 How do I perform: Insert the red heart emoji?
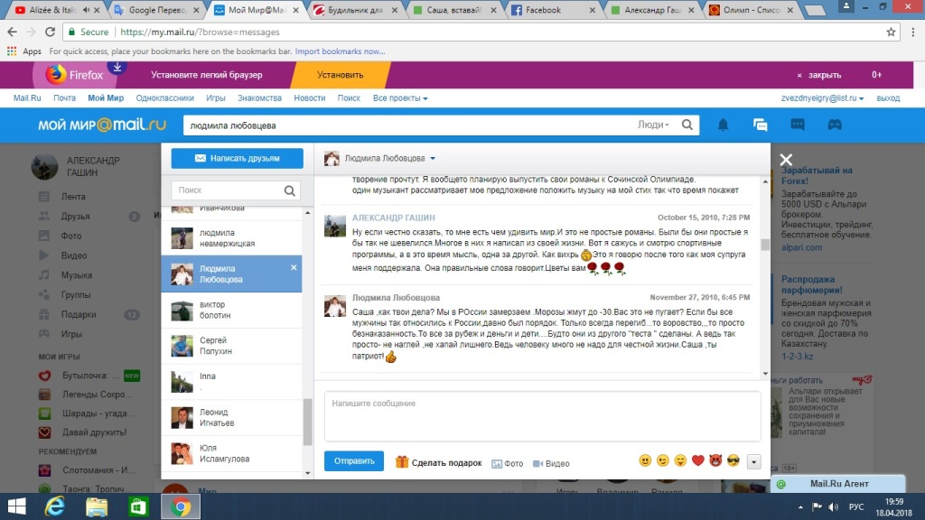tap(698, 460)
